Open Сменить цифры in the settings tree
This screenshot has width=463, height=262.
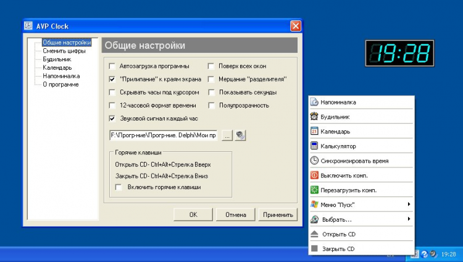click(x=64, y=51)
